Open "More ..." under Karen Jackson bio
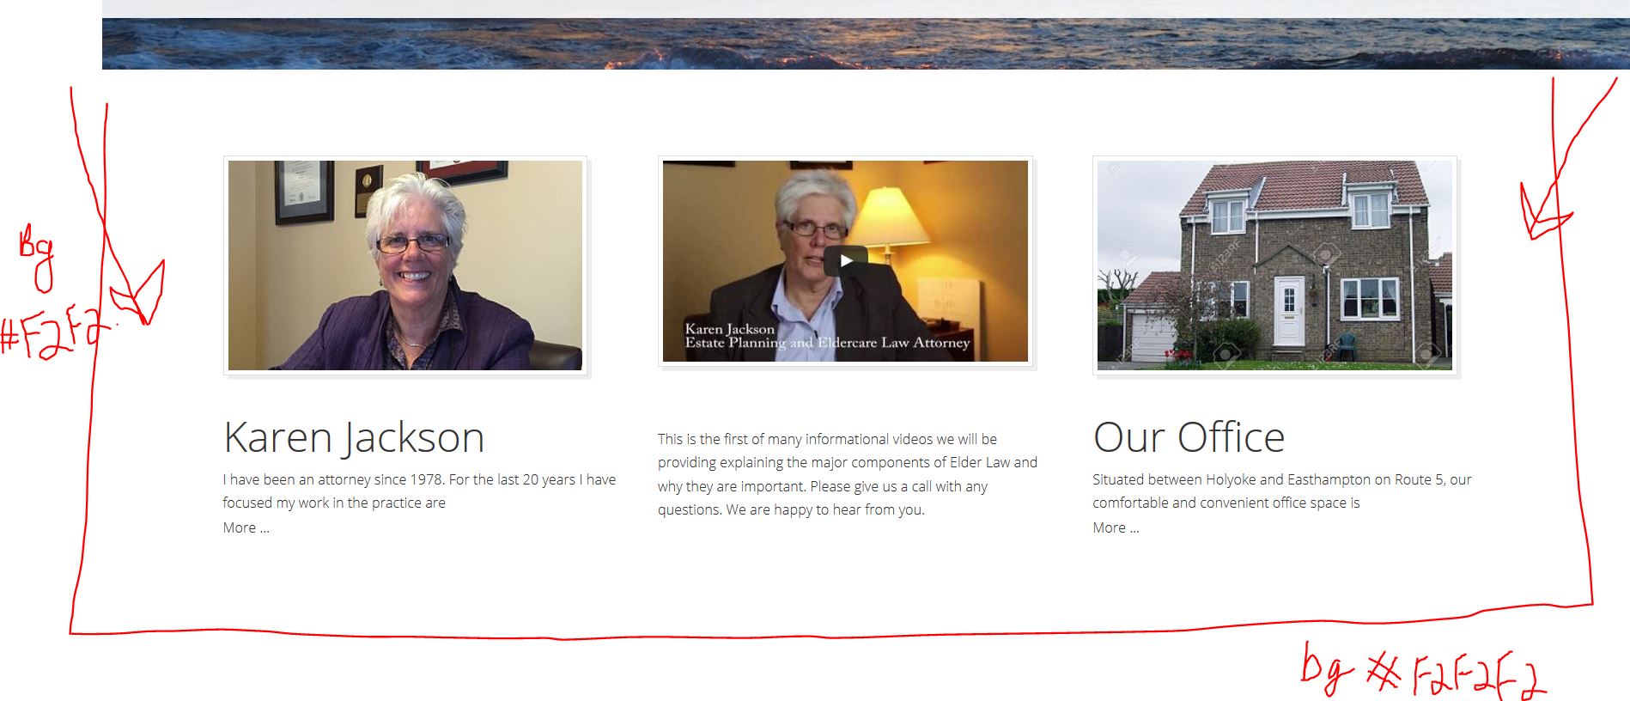The image size is (1630, 701). click(246, 527)
